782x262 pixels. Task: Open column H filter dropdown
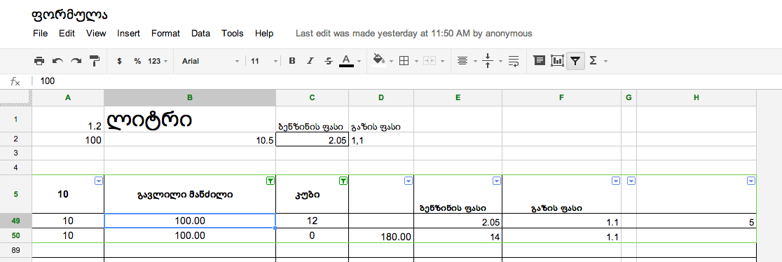point(751,181)
